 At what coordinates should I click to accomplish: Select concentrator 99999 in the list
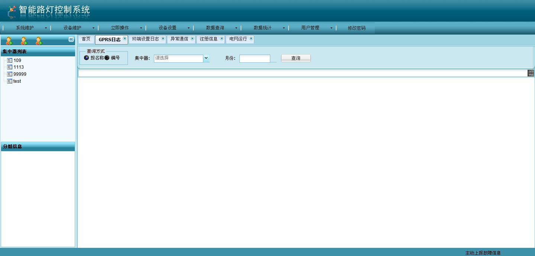[x=20, y=74]
